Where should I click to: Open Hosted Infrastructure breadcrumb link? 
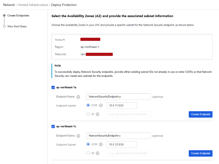tap(33, 5)
